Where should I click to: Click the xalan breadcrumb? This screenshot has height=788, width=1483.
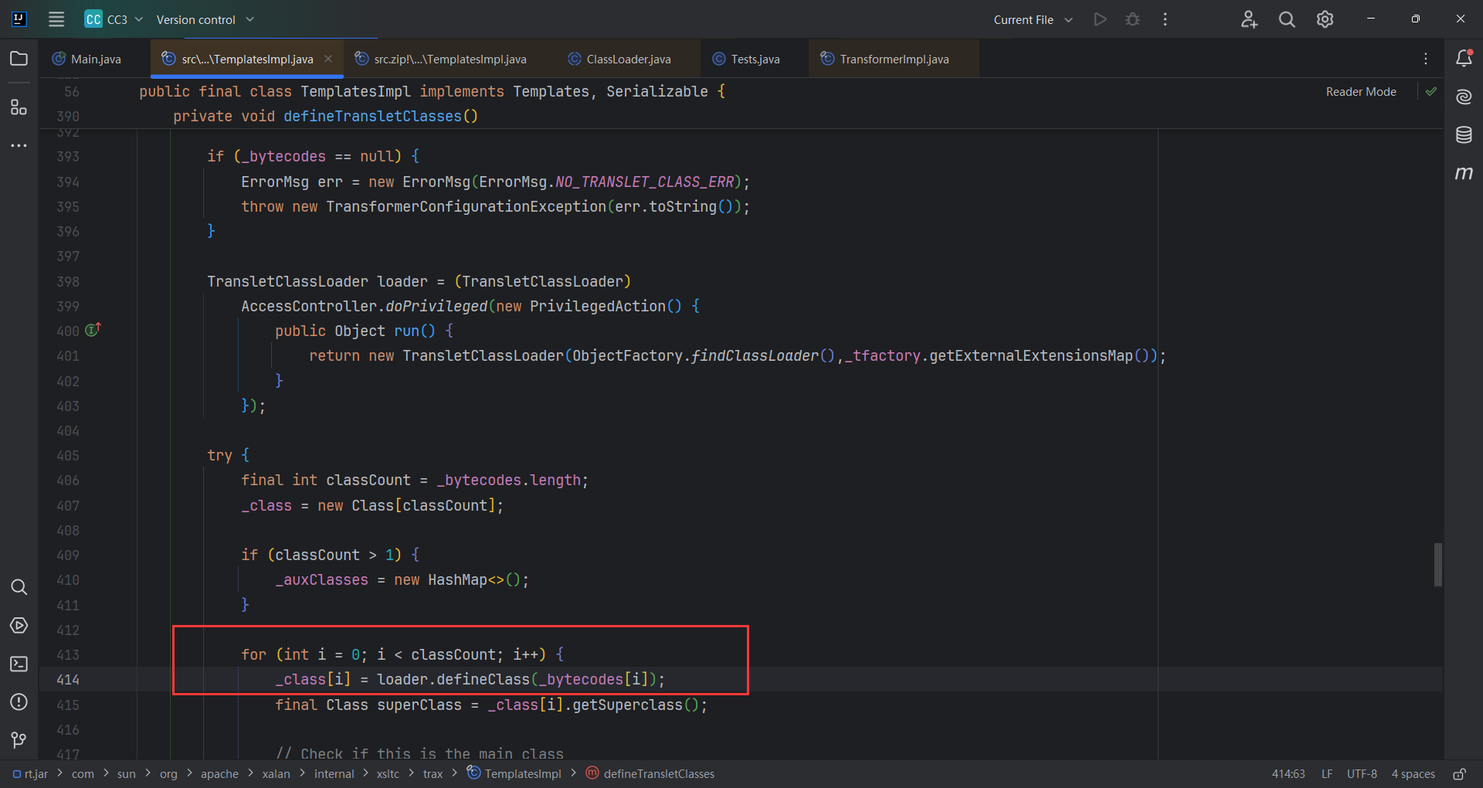point(276,773)
